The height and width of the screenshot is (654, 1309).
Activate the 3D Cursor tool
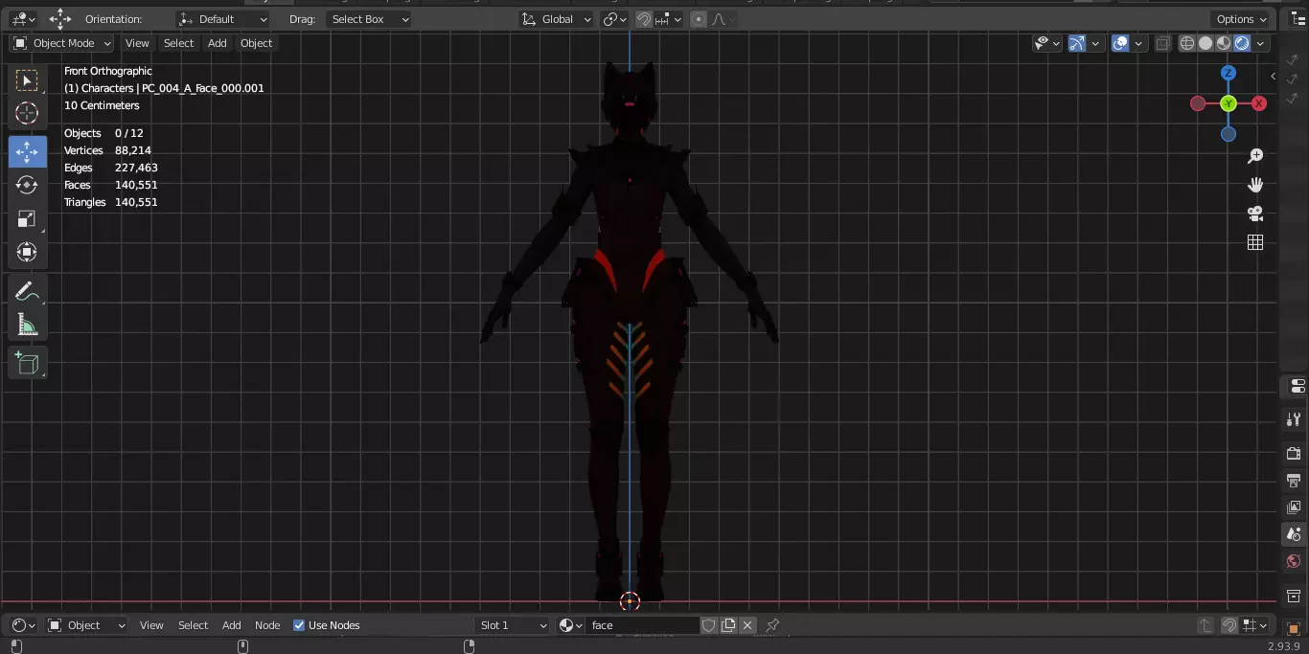(x=27, y=113)
